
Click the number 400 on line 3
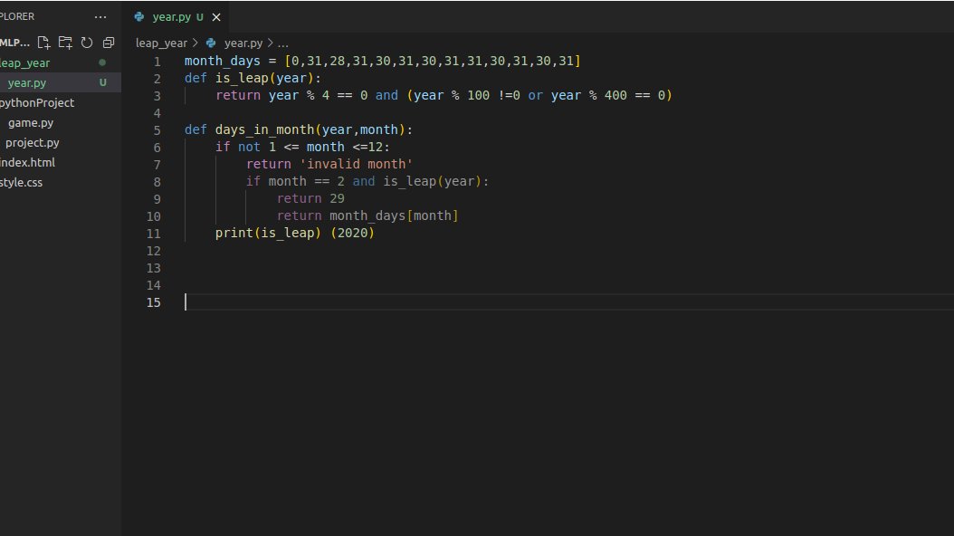coord(615,95)
